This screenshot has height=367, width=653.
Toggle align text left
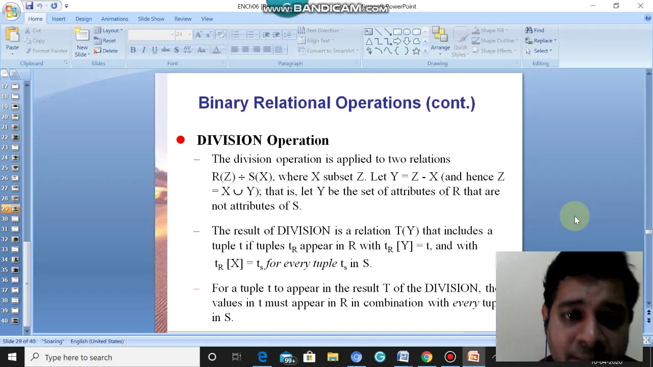pos(235,49)
